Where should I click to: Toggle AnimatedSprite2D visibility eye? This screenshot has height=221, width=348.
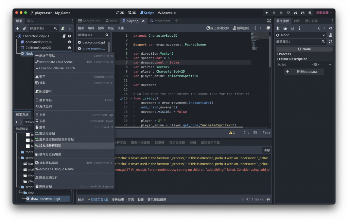[x=69, y=42]
